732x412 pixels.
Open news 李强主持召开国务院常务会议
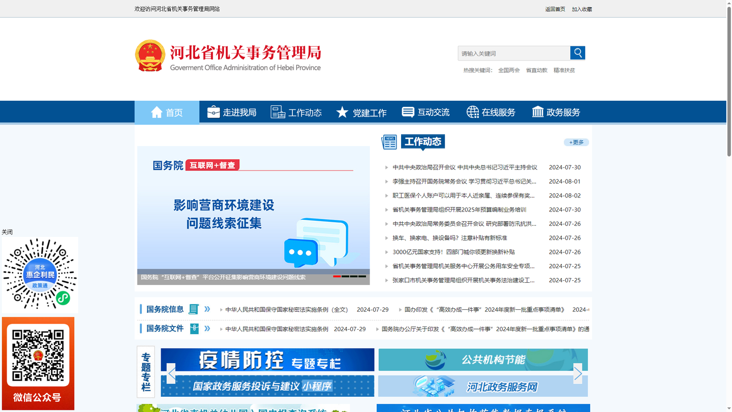coord(464,182)
